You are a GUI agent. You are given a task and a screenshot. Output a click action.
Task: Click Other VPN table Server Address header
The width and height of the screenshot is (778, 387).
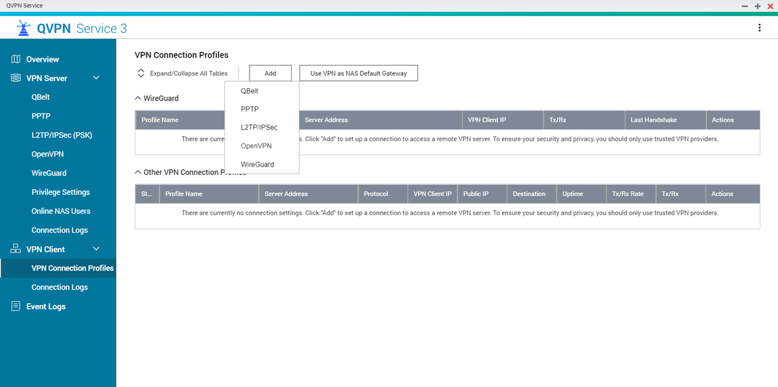coord(309,194)
